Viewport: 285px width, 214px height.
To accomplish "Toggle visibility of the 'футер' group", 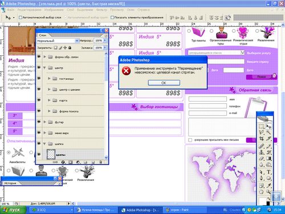I will pos(39,122).
